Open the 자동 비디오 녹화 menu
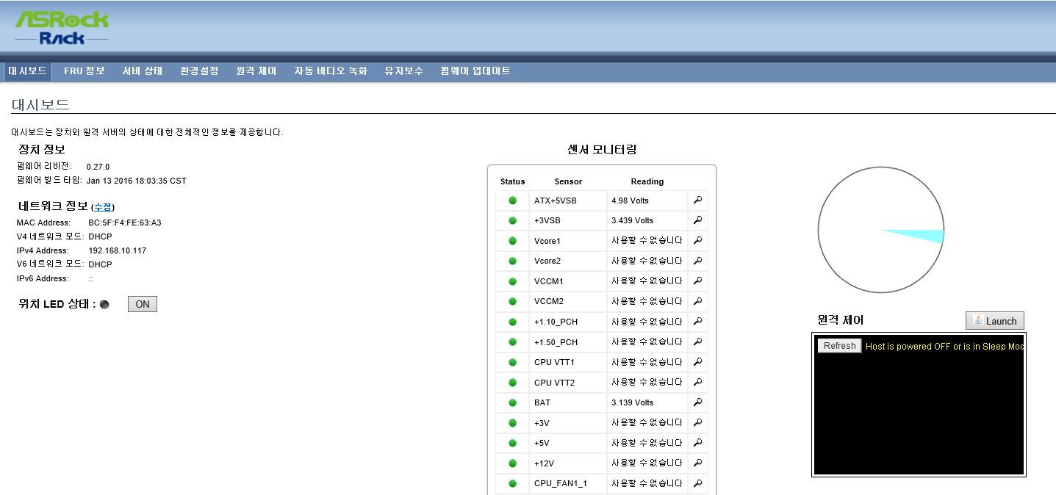This screenshot has height=495, width=1056. pos(331,71)
